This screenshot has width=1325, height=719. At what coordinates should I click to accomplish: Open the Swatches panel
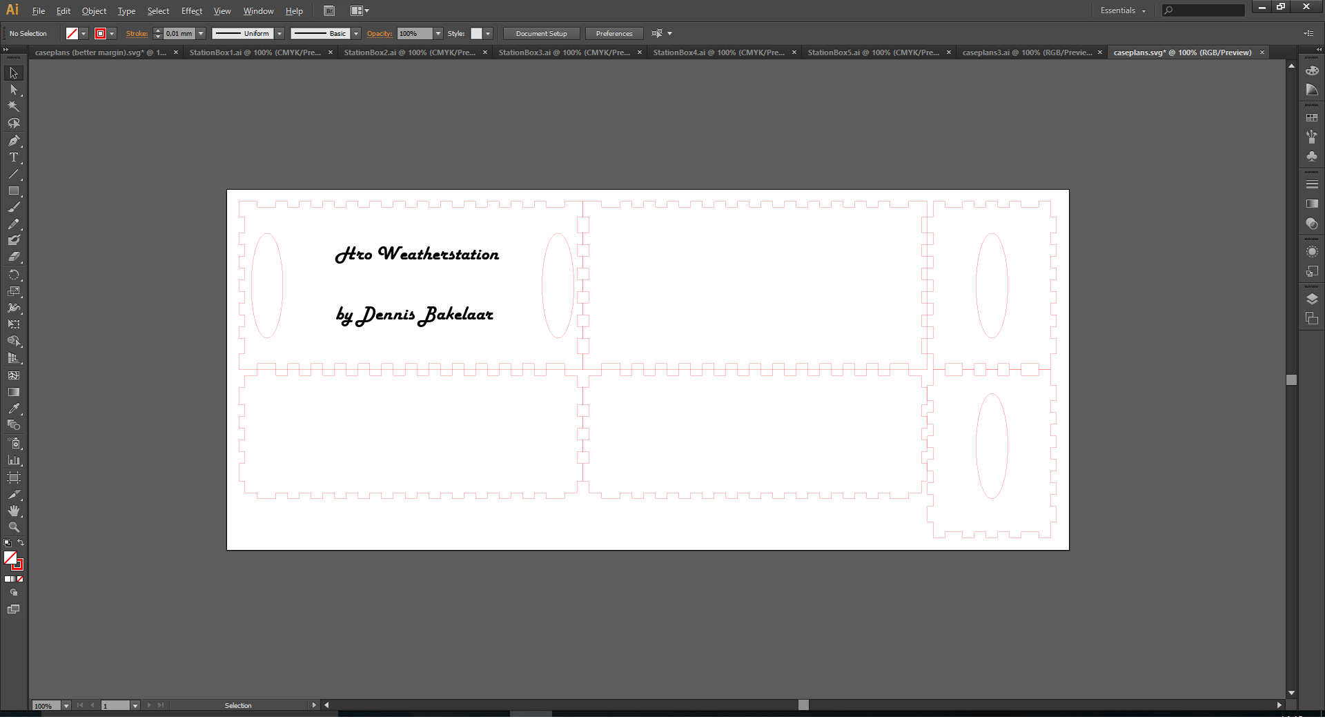[1312, 118]
